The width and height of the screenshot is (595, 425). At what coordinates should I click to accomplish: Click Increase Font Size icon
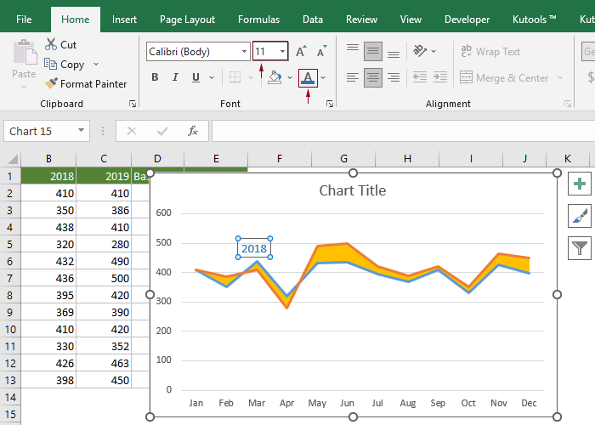[302, 52]
